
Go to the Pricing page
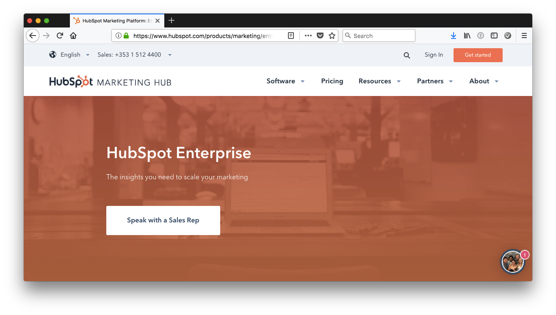tap(332, 81)
